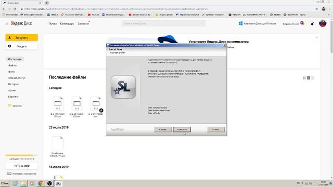Click the installer taskbar icon
This screenshot has height=187, width=333.
58,183
